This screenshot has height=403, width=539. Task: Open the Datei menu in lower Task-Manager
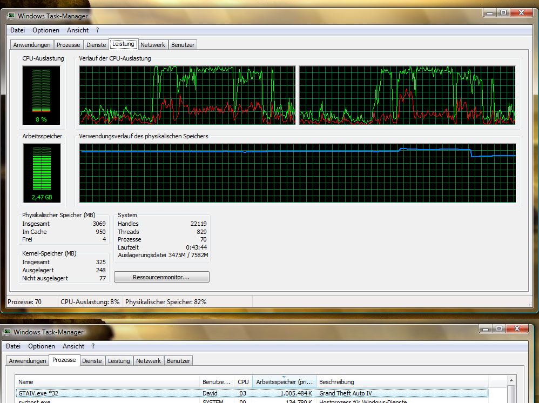coord(14,346)
